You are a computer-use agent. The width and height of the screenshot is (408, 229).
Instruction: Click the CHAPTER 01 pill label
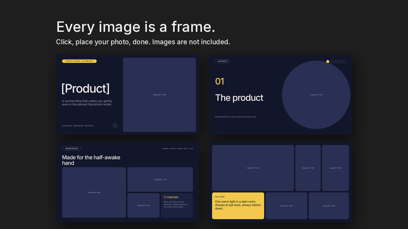[x=222, y=61]
